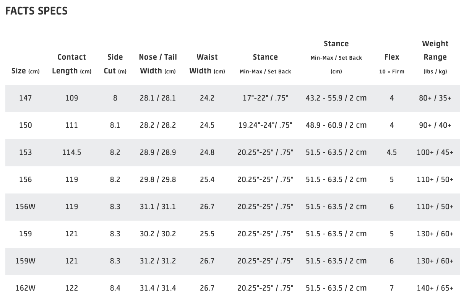This screenshot has width=464, height=304.
Task: Click the Waist Width column header
Action: click(207, 64)
